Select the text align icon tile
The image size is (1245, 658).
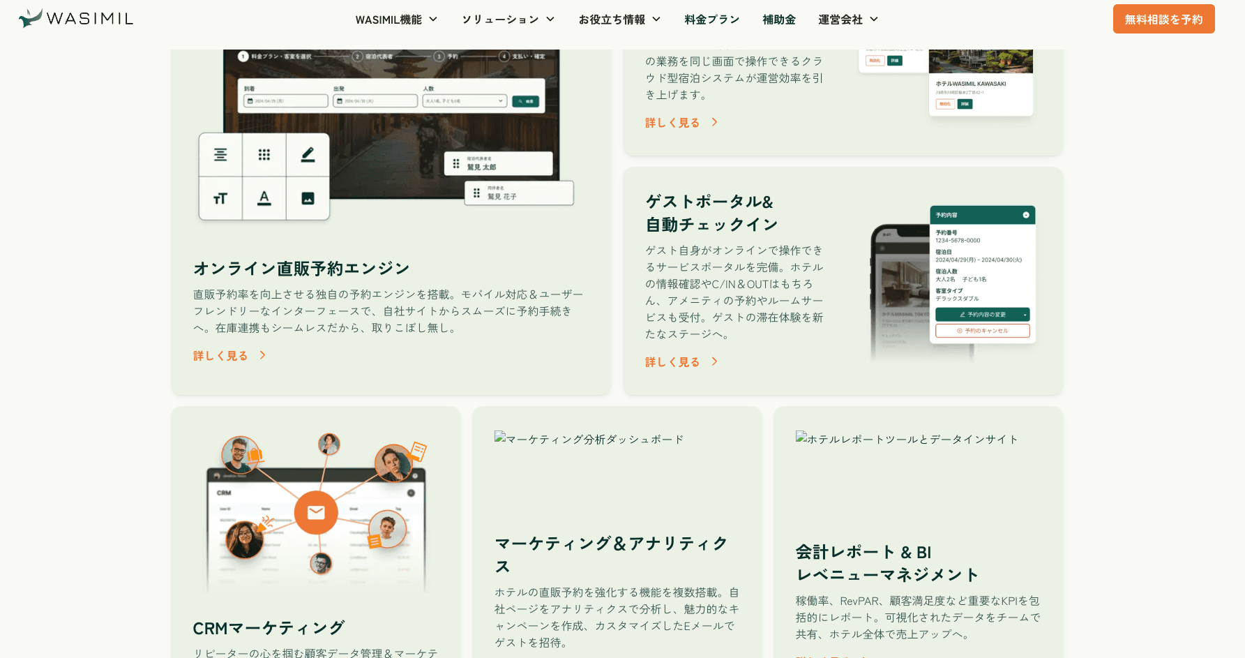(220, 155)
